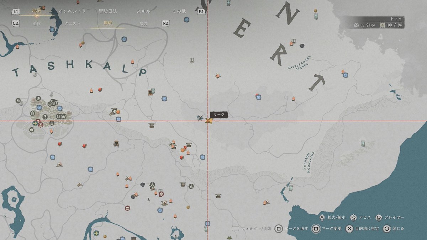This screenshot has width=427, height=240.
Task: Click the CRIMSON MOUNTAINS region label
Action: coord(309,162)
